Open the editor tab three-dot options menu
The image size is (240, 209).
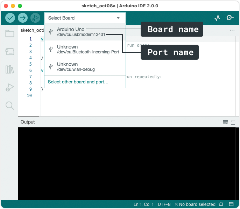[x=232, y=30]
